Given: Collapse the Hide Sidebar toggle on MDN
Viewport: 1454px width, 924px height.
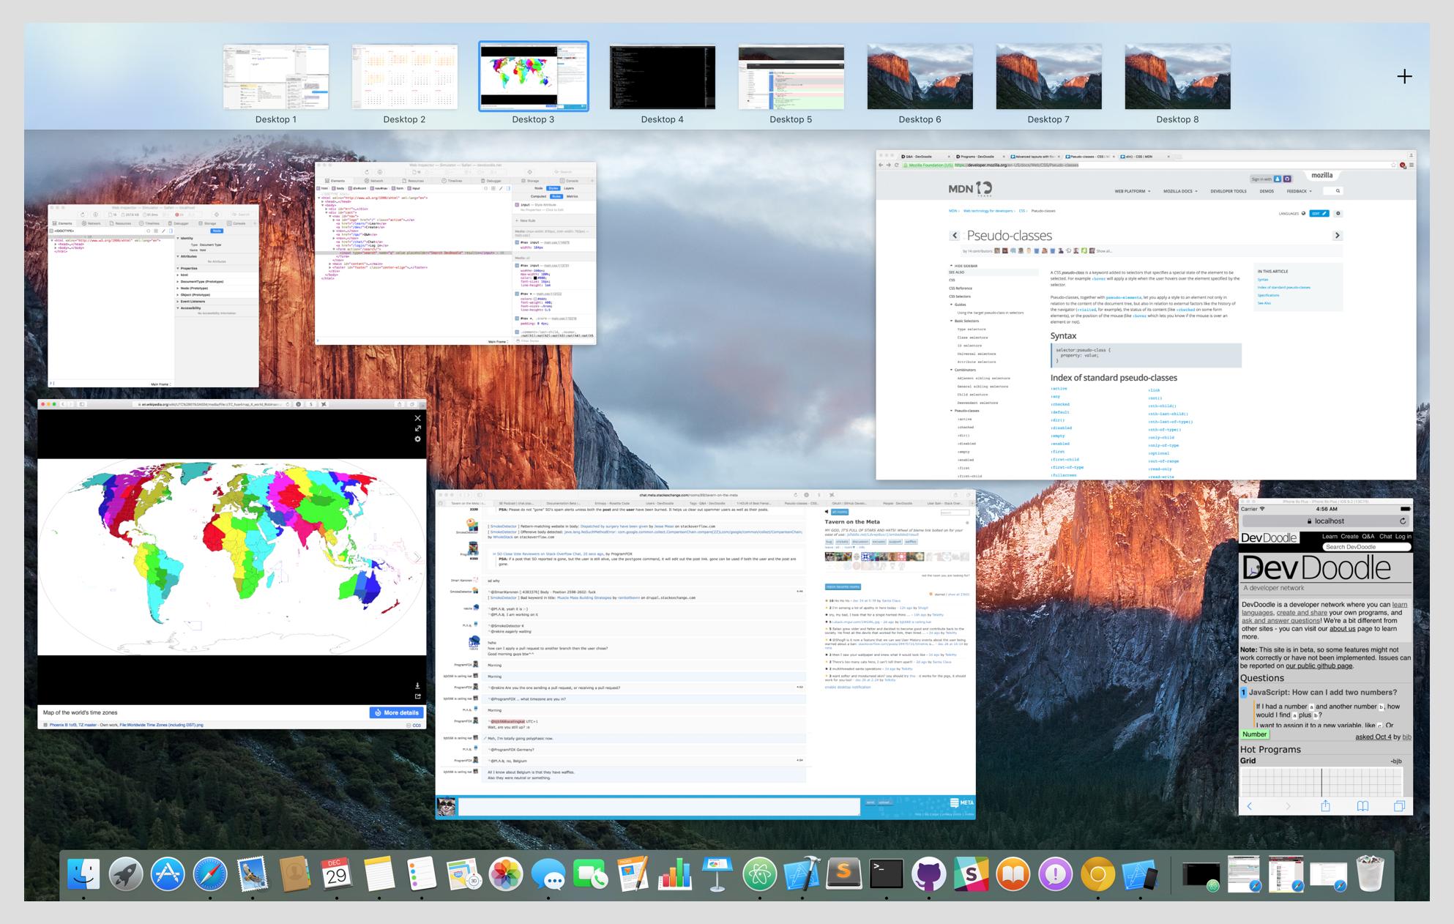Looking at the screenshot, I should click(x=965, y=266).
